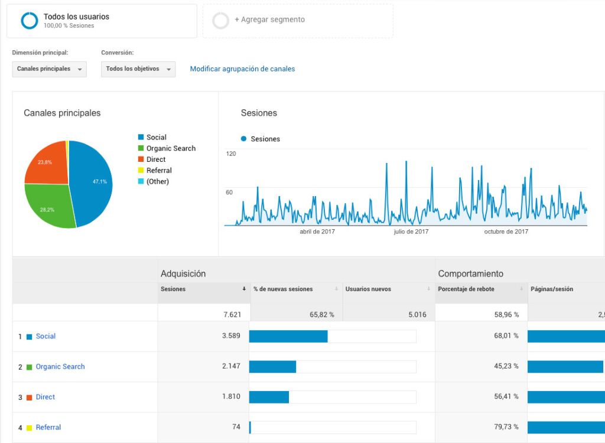Click Modificar agrupación de canales link
The image size is (605, 443).
click(242, 69)
